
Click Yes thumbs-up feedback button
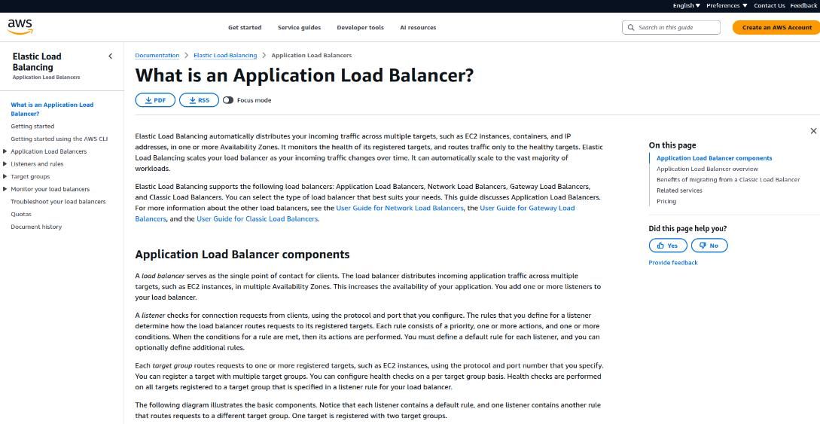[x=668, y=246]
